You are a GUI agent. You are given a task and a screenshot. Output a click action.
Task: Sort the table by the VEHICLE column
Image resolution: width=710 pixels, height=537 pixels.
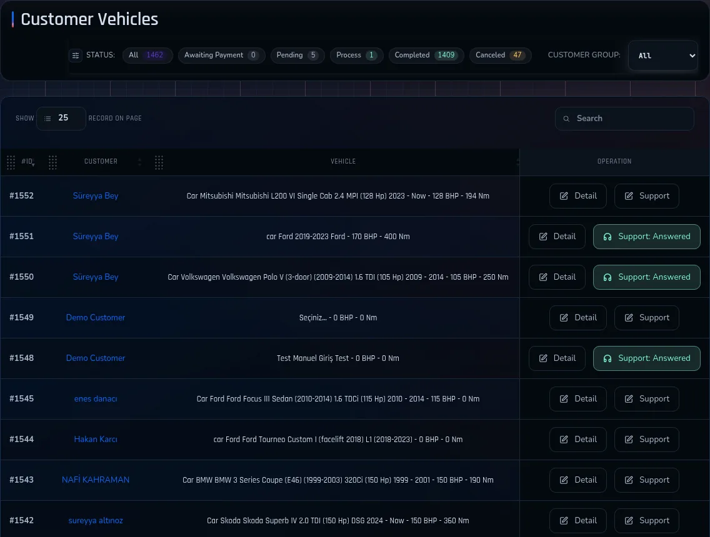point(343,162)
